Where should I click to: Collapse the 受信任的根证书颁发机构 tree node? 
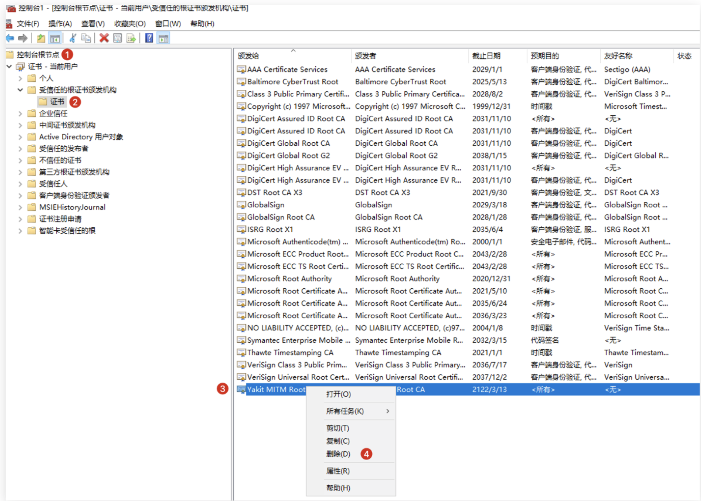pyautogui.click(x=20, y=90)
